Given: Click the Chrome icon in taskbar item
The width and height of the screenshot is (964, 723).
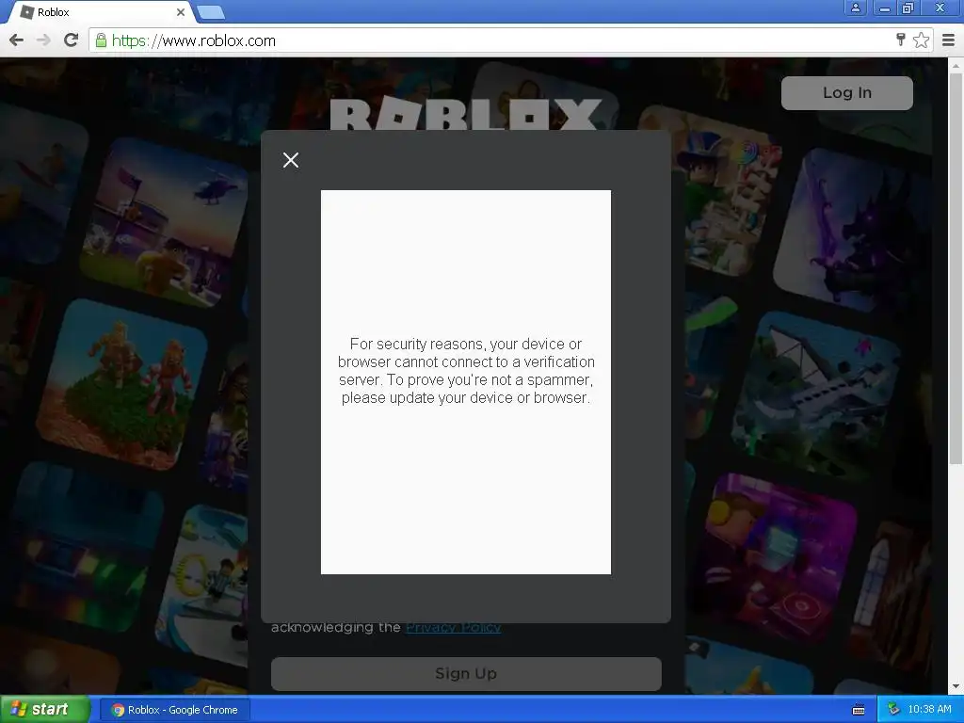Looking at the screenshot, I should 118,710.
